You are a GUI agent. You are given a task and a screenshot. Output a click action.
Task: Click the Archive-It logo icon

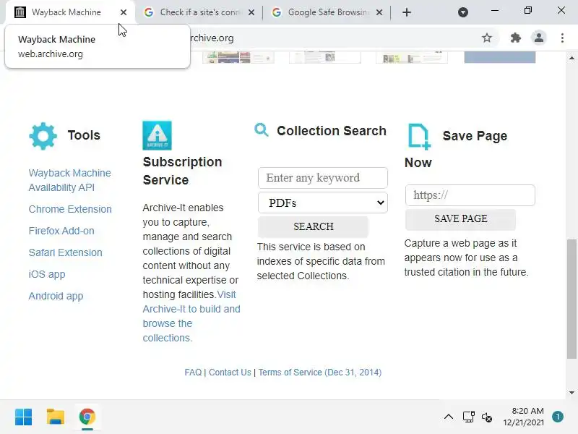coord(157,135)
